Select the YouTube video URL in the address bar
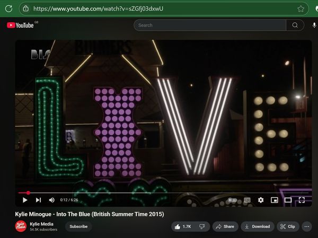This screenshot has height=238, width=318. 98,8
